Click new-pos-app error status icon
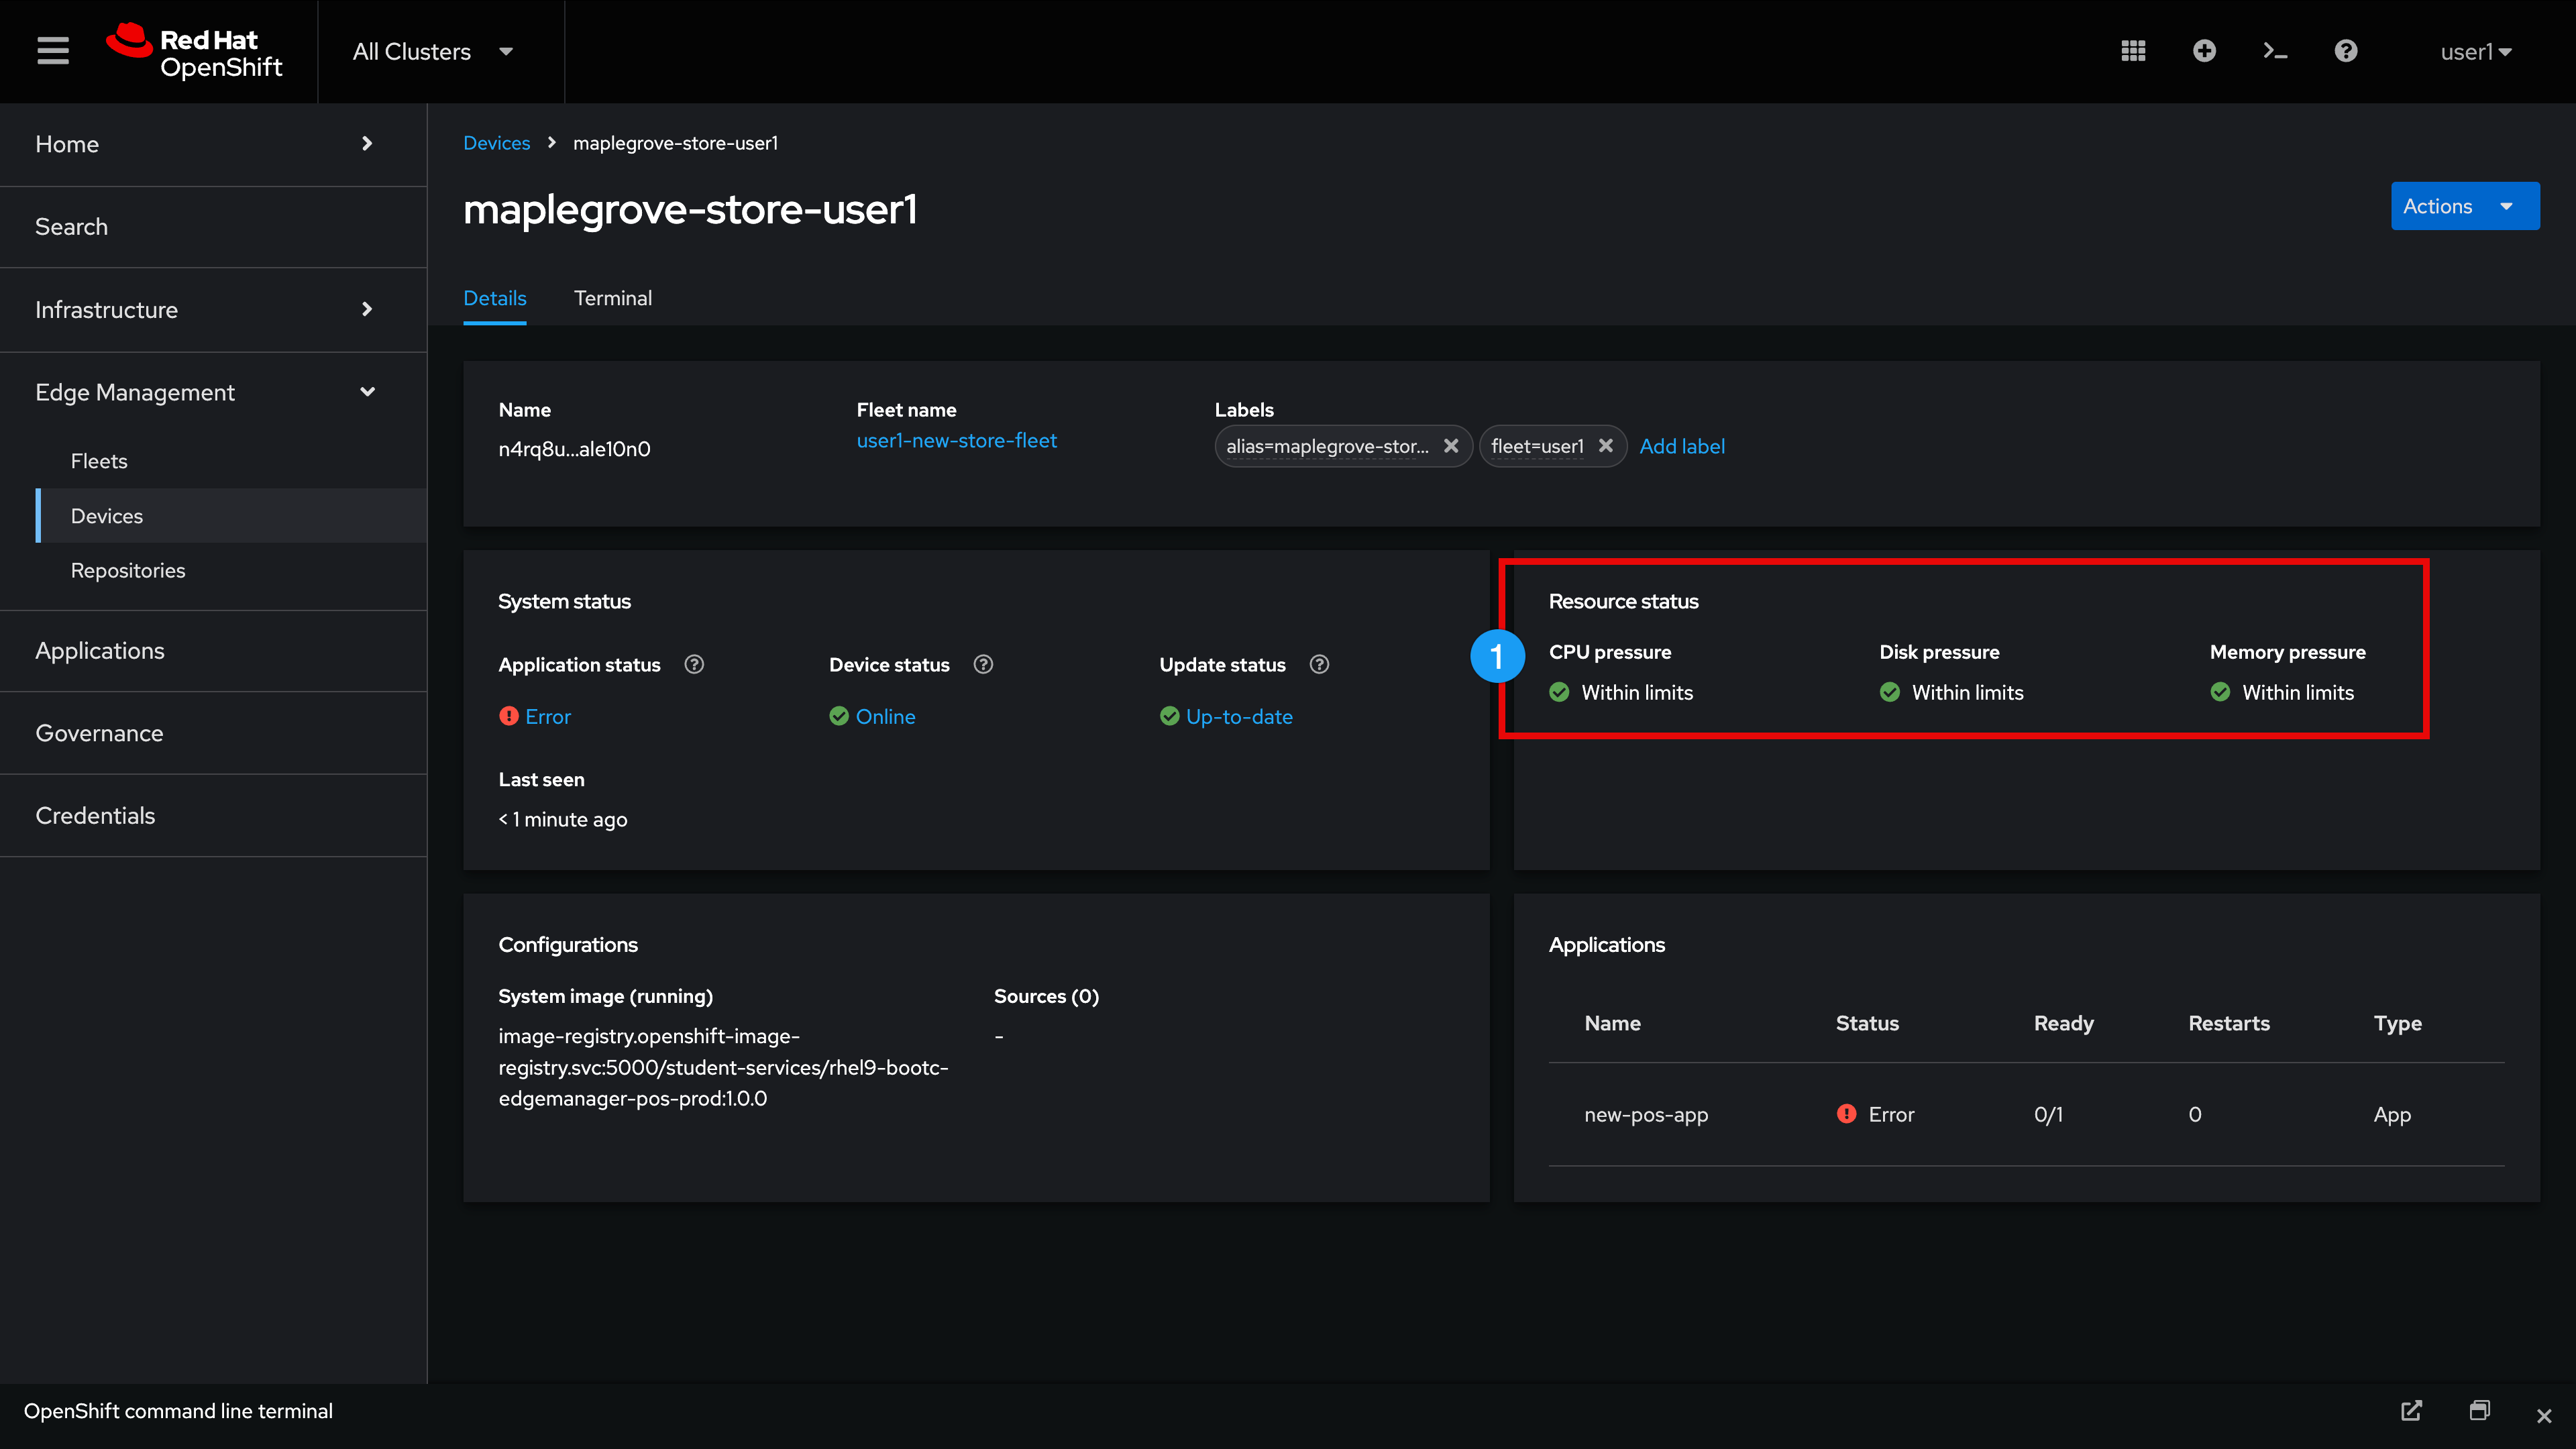This screenshot has width=2576, height=1449. pyautogui.click(x=1846, y=1114)
